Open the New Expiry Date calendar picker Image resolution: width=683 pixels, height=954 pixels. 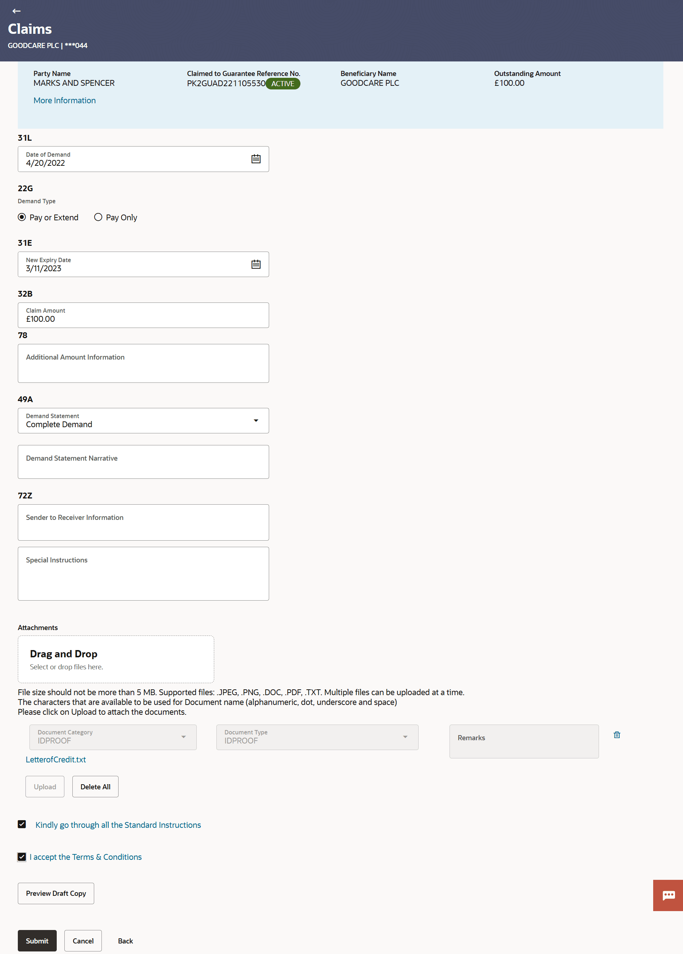tap(256, 264)
